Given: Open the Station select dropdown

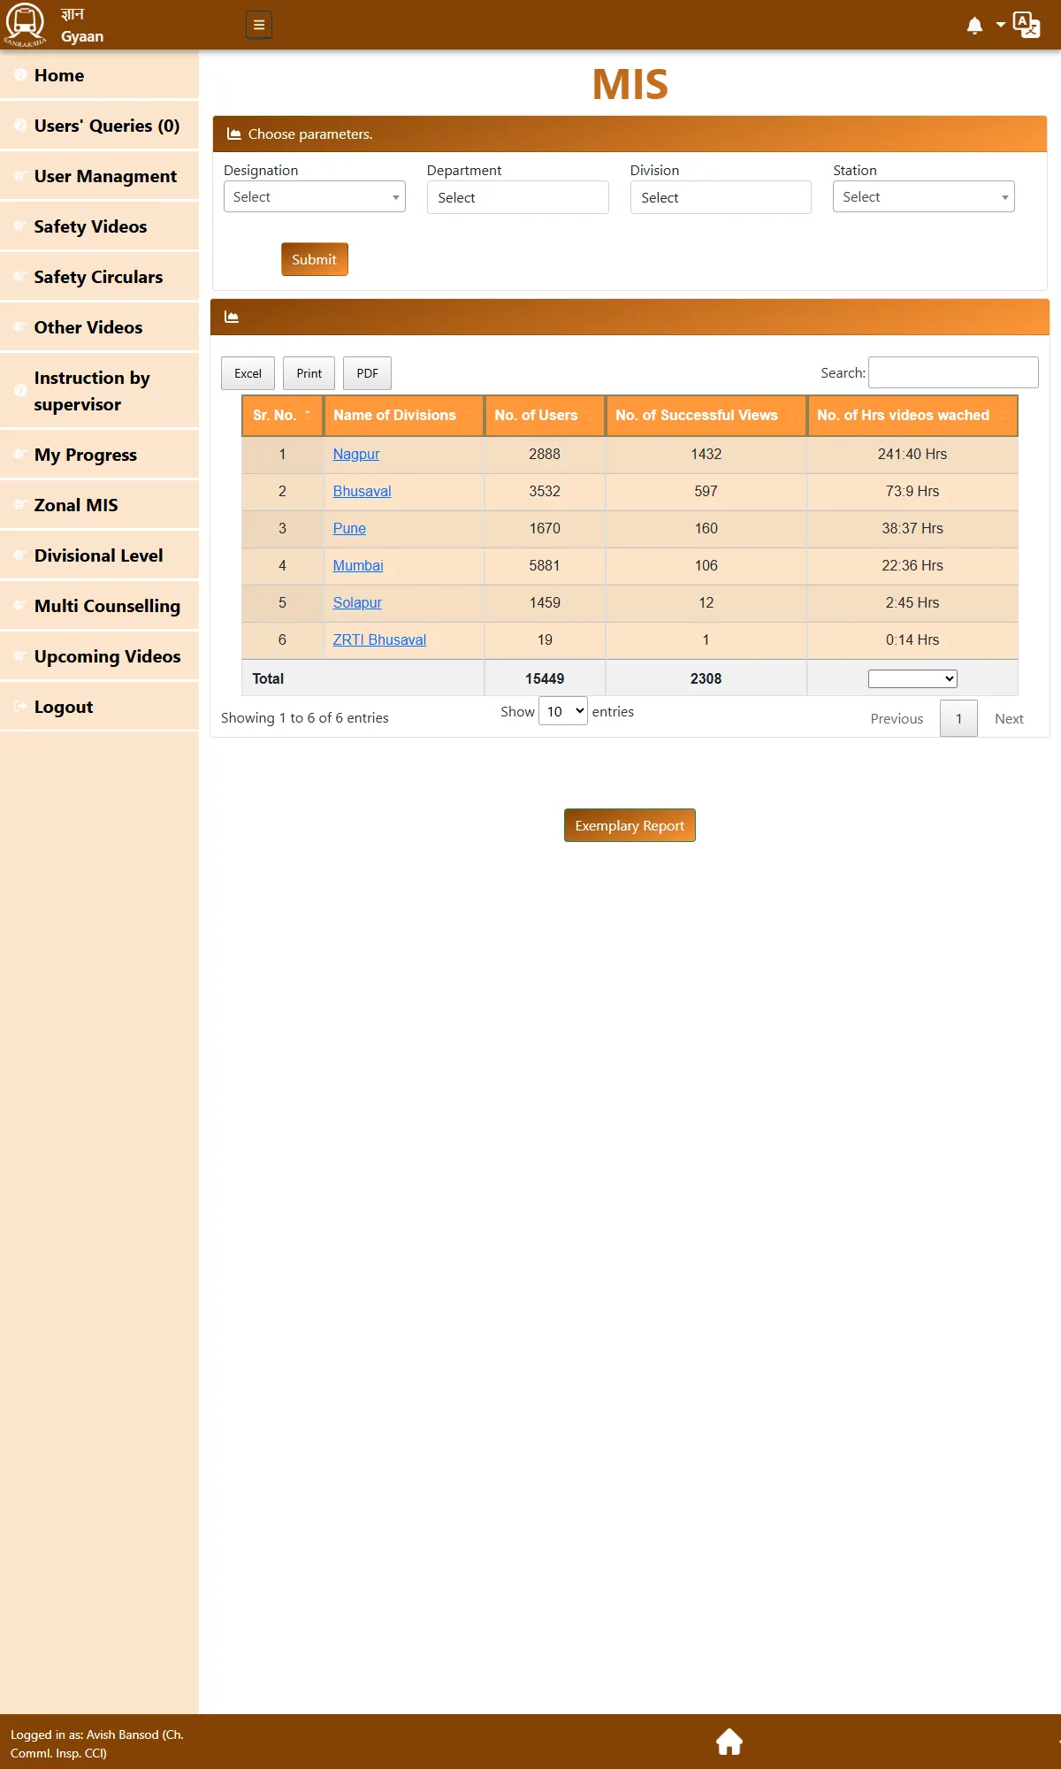Looking at the screenshot, I should [923, 196].
